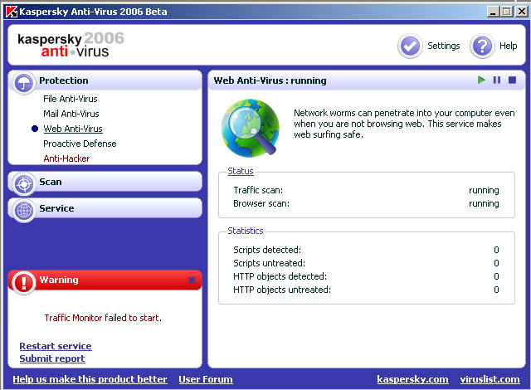Expand the Scan section
Screen dimensions: 531x390
tap(105, 182)
